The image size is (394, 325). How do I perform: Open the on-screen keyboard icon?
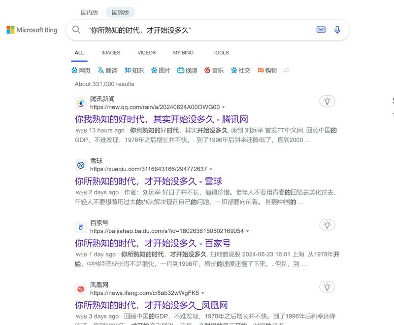click(x=321, y=30)
